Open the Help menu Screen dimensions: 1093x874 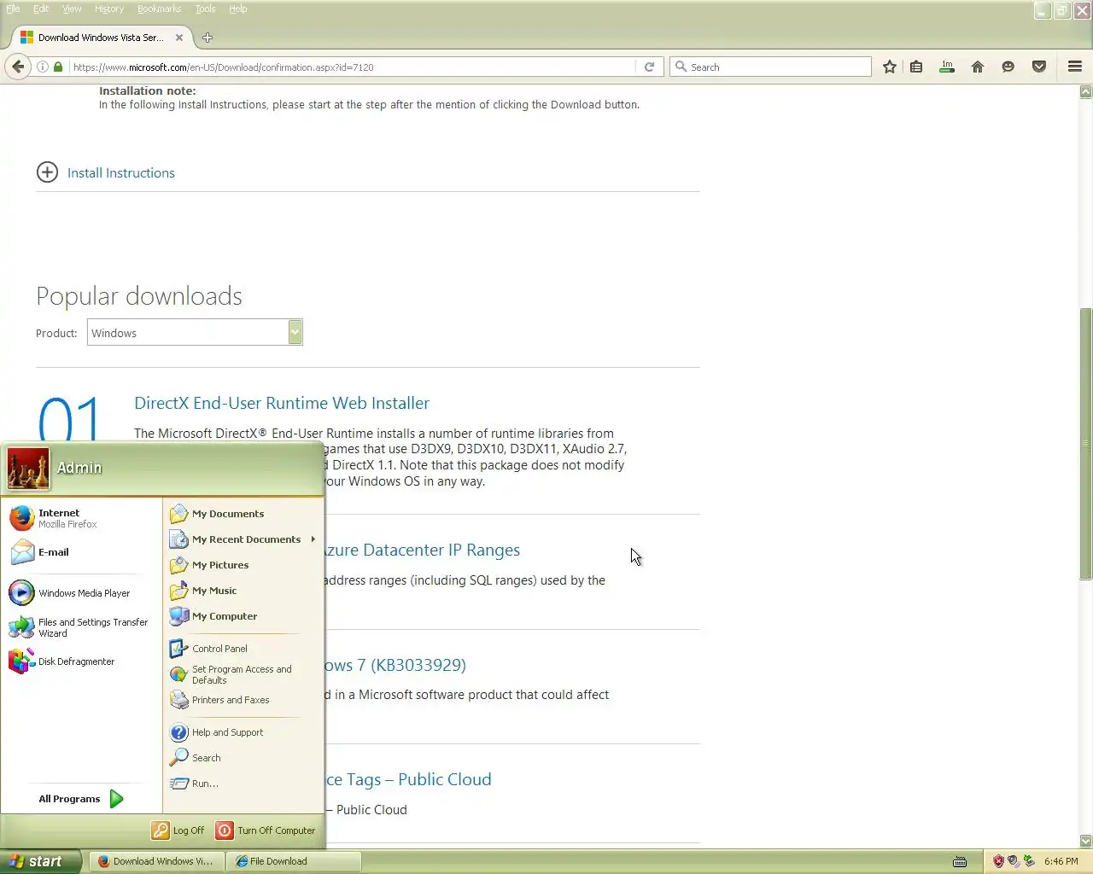[238, 9]
